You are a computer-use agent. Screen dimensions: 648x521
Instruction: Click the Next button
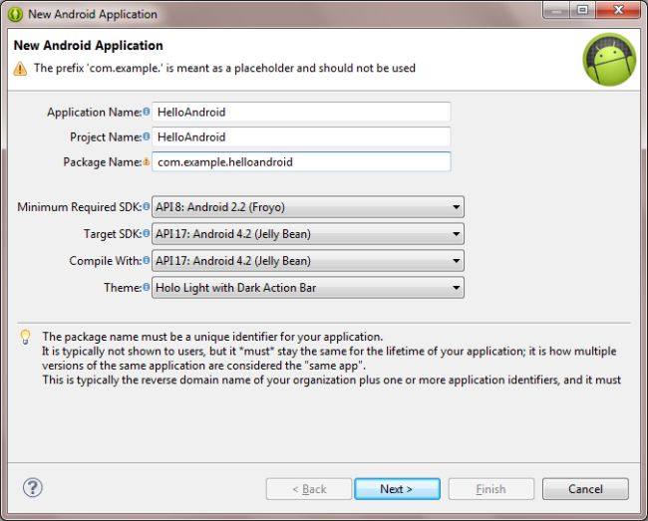[x=397, y=489]
